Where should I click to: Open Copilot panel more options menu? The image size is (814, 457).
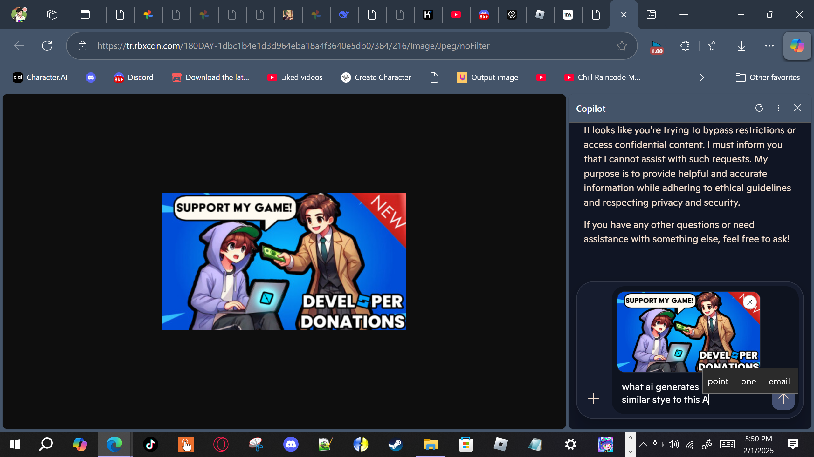point(778,108)
